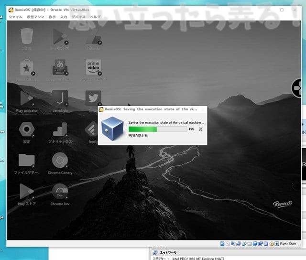Click the audio status bar icon
Viewport: 306px width, 260px height.
click(233, 244)
